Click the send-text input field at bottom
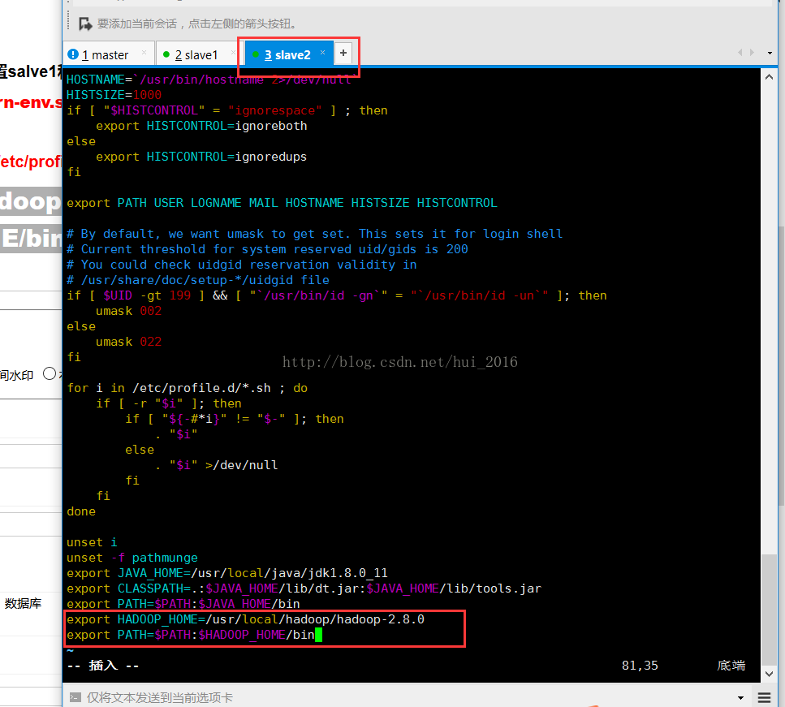785x707 pixels. tap(406, 697)
